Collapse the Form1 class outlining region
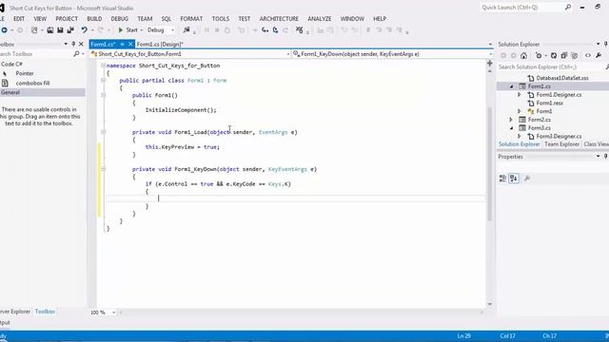 point(104,80)
